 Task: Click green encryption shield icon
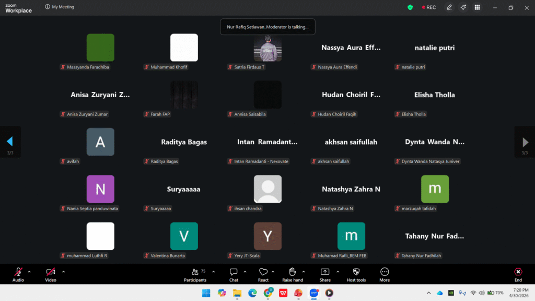pyautogui.click(x=410, y=7)
